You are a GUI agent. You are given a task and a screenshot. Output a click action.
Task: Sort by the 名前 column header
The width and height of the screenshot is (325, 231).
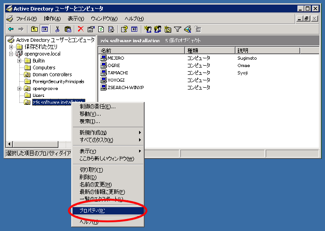pos(141,51)
